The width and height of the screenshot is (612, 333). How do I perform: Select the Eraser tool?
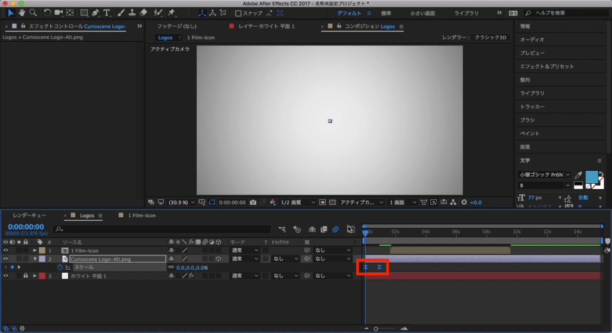click(142, 13)
